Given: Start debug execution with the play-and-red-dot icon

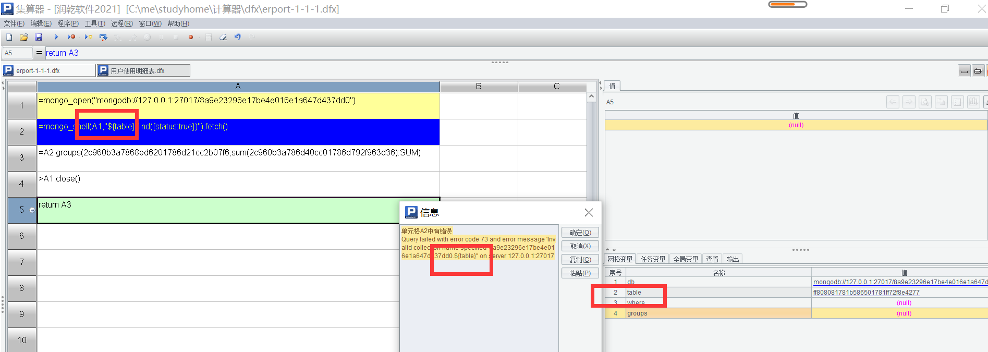Looking at the screenshot, I should click(71, 37).
